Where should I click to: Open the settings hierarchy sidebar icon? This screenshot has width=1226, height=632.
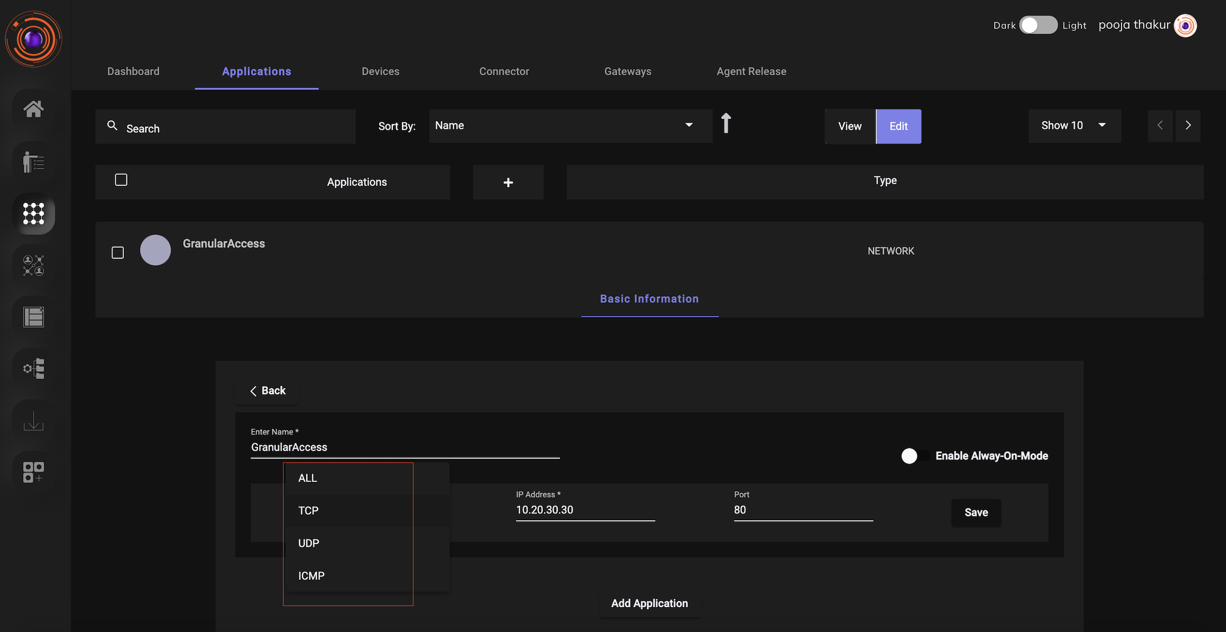coord(34,368)
